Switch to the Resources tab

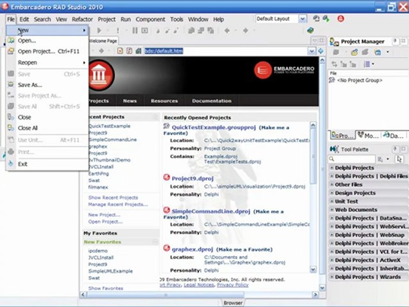click(164, 101)
